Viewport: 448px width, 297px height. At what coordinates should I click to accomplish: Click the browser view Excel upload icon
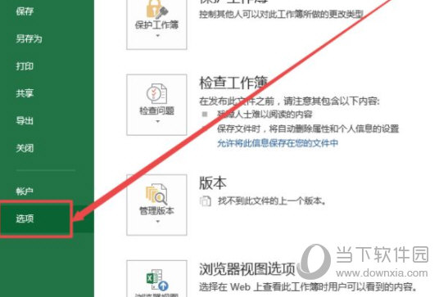[x=157, y=280]
